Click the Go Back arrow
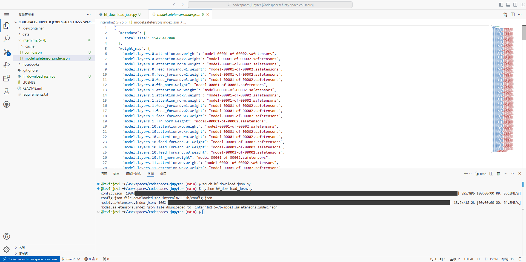This screenshot has width=526, height=262. click(175, 5)
